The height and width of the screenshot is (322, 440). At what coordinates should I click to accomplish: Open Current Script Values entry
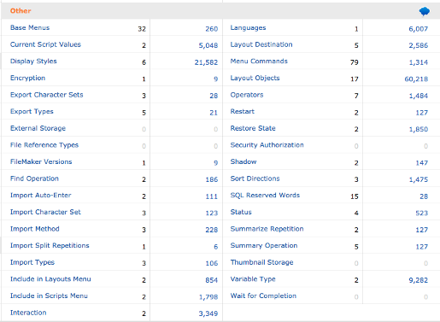(45, 44)
